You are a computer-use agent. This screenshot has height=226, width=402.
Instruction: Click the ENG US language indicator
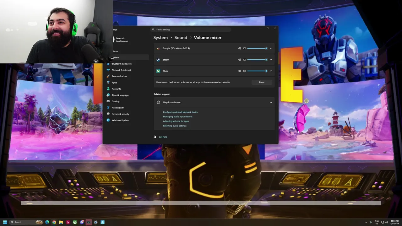tap(377, 222)
